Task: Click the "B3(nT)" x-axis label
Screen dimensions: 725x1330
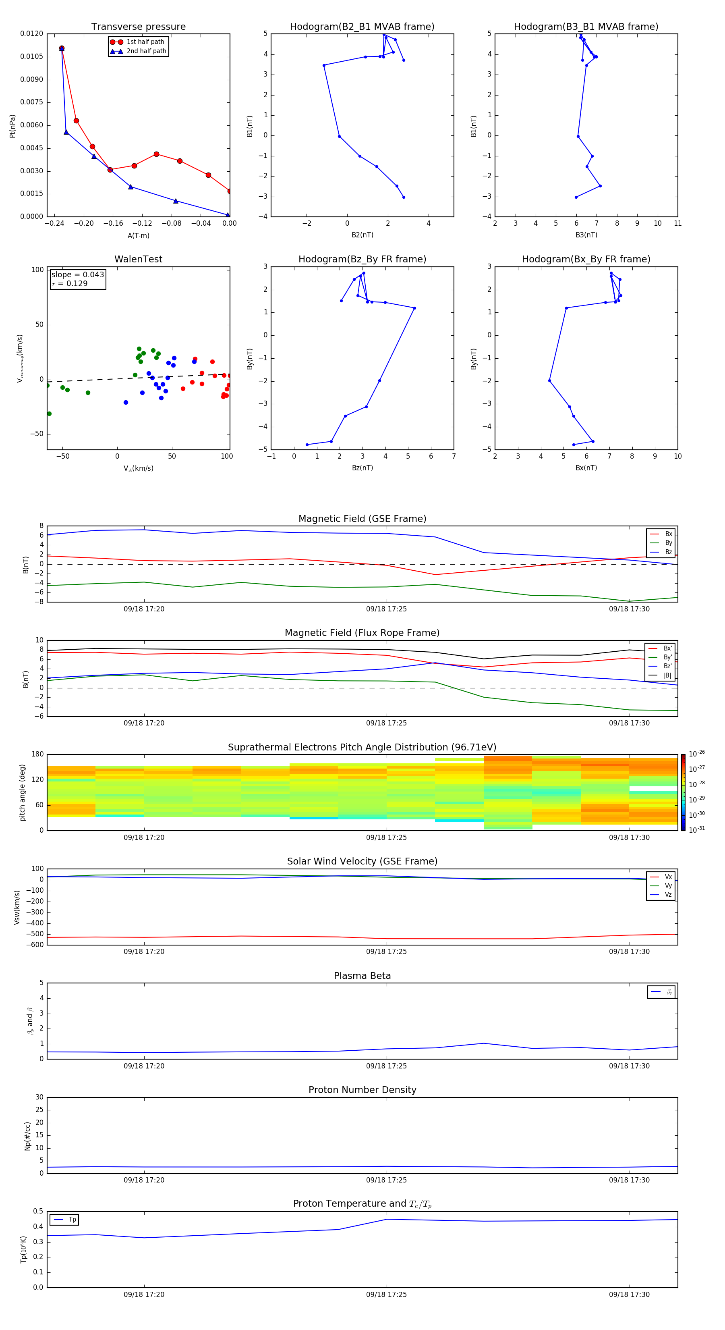Action: pos(586,235)
